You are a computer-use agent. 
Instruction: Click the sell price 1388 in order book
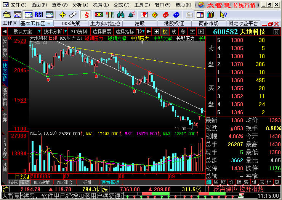tap(237, 40)
